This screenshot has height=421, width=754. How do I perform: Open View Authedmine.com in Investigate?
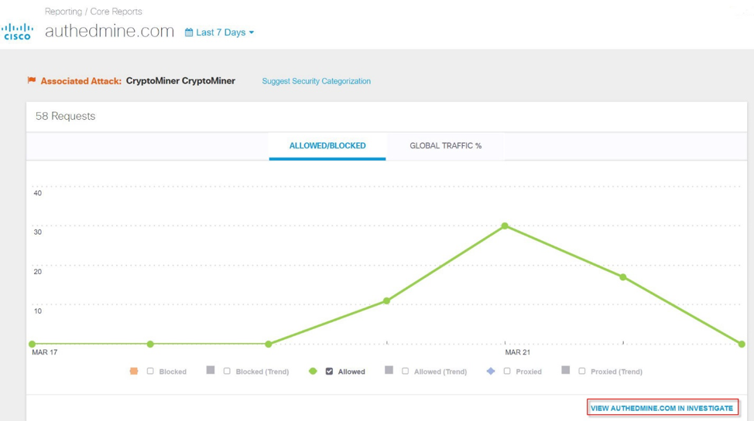pos(661,408)
